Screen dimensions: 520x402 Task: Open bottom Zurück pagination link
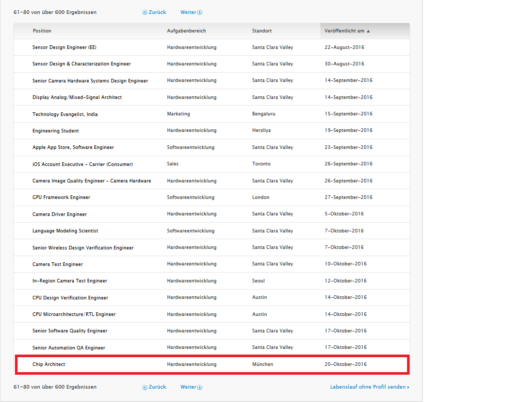(157, 387)
